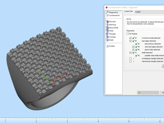Enable the intersecting triangles detected checkbox
The width and height of the screenshot is (164, 123).
coord(131,61)
